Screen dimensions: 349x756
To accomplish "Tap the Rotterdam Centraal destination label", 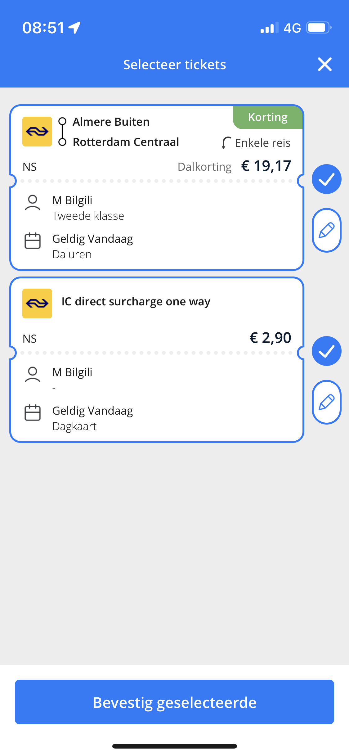I will point(126,142).
